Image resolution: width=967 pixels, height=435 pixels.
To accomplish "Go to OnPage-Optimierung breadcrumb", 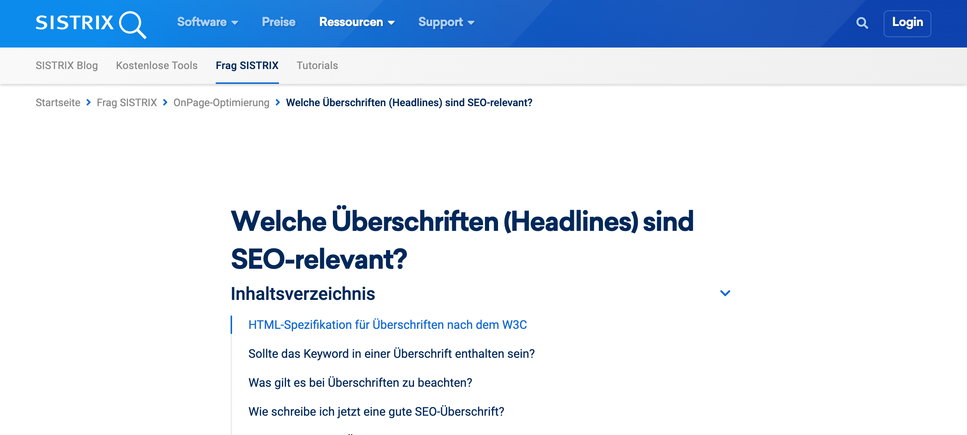I will (221, 103).
